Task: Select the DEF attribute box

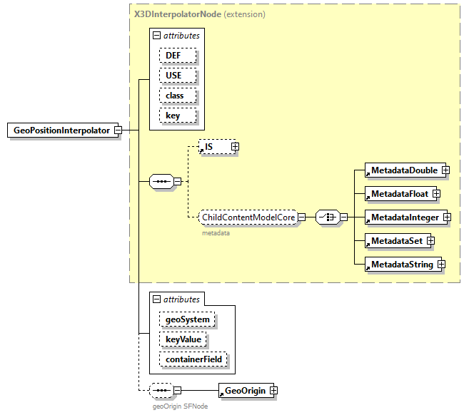Action: pyautogui.click(x=178, y=55)
